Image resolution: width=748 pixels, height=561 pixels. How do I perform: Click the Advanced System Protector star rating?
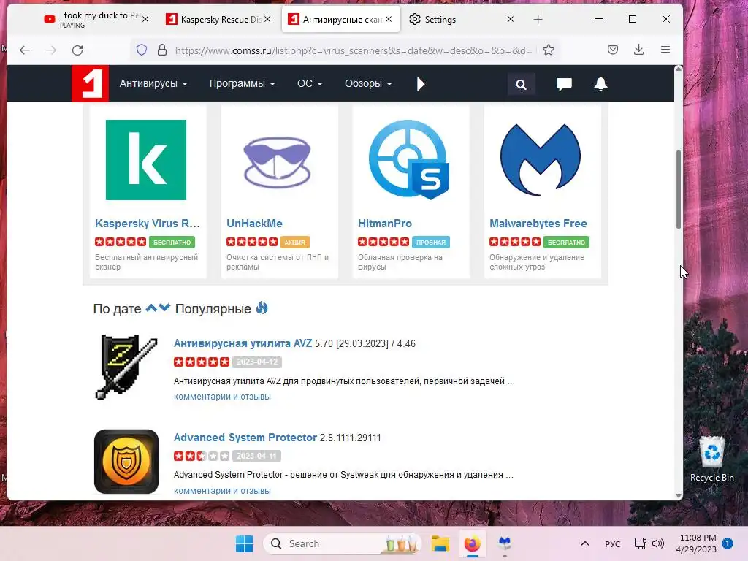point(202,456)
